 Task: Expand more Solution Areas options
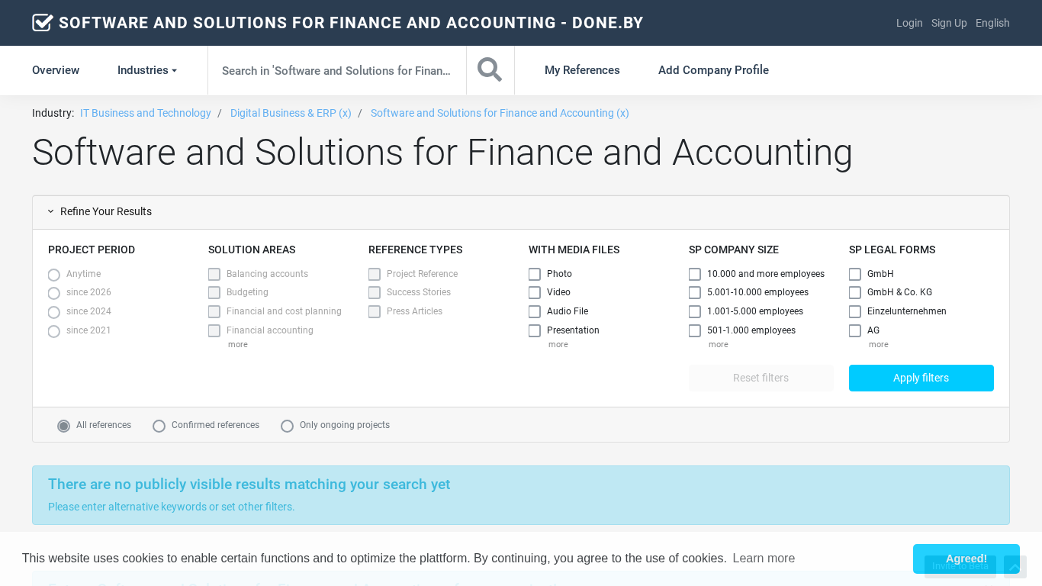(x=237, y=345)
